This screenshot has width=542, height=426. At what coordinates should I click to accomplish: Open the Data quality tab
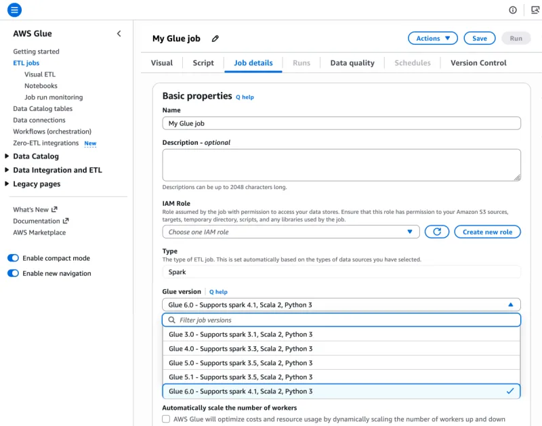[x=352, y=63]
